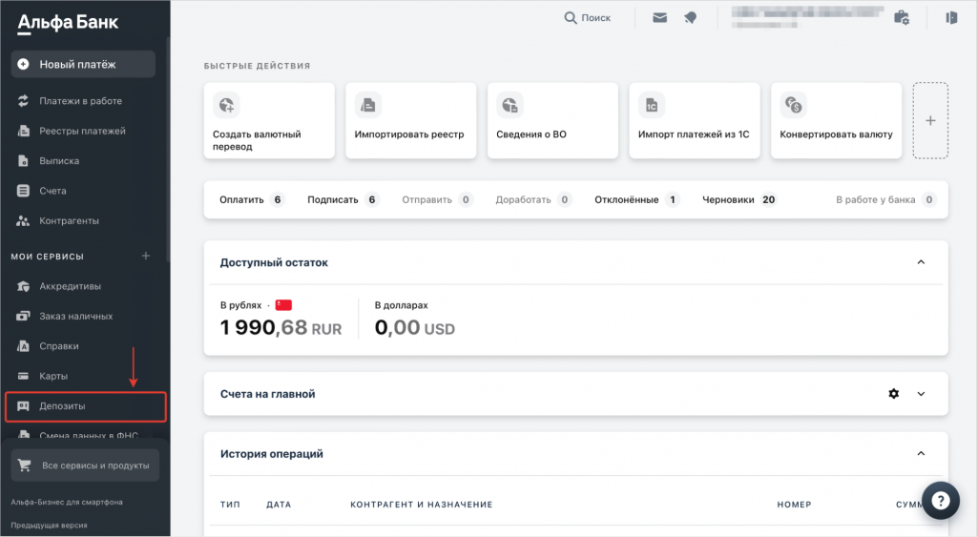Open Контрагенты sidebar item
The width and height of the screenshot is (977, 537).
point(69,220)
